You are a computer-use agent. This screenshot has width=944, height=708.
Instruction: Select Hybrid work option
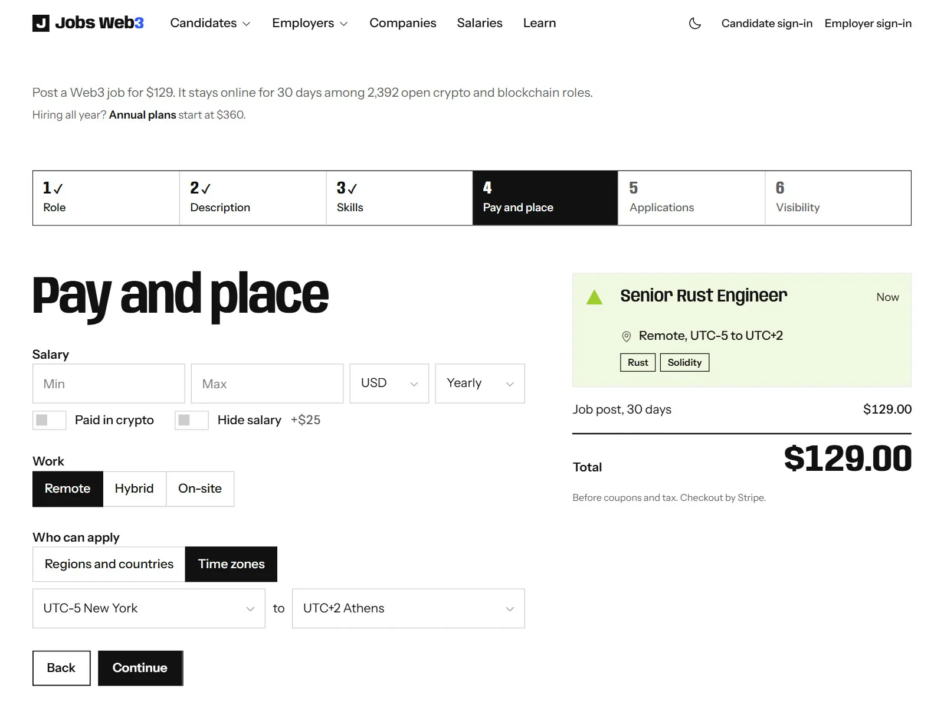click(135, 489)
